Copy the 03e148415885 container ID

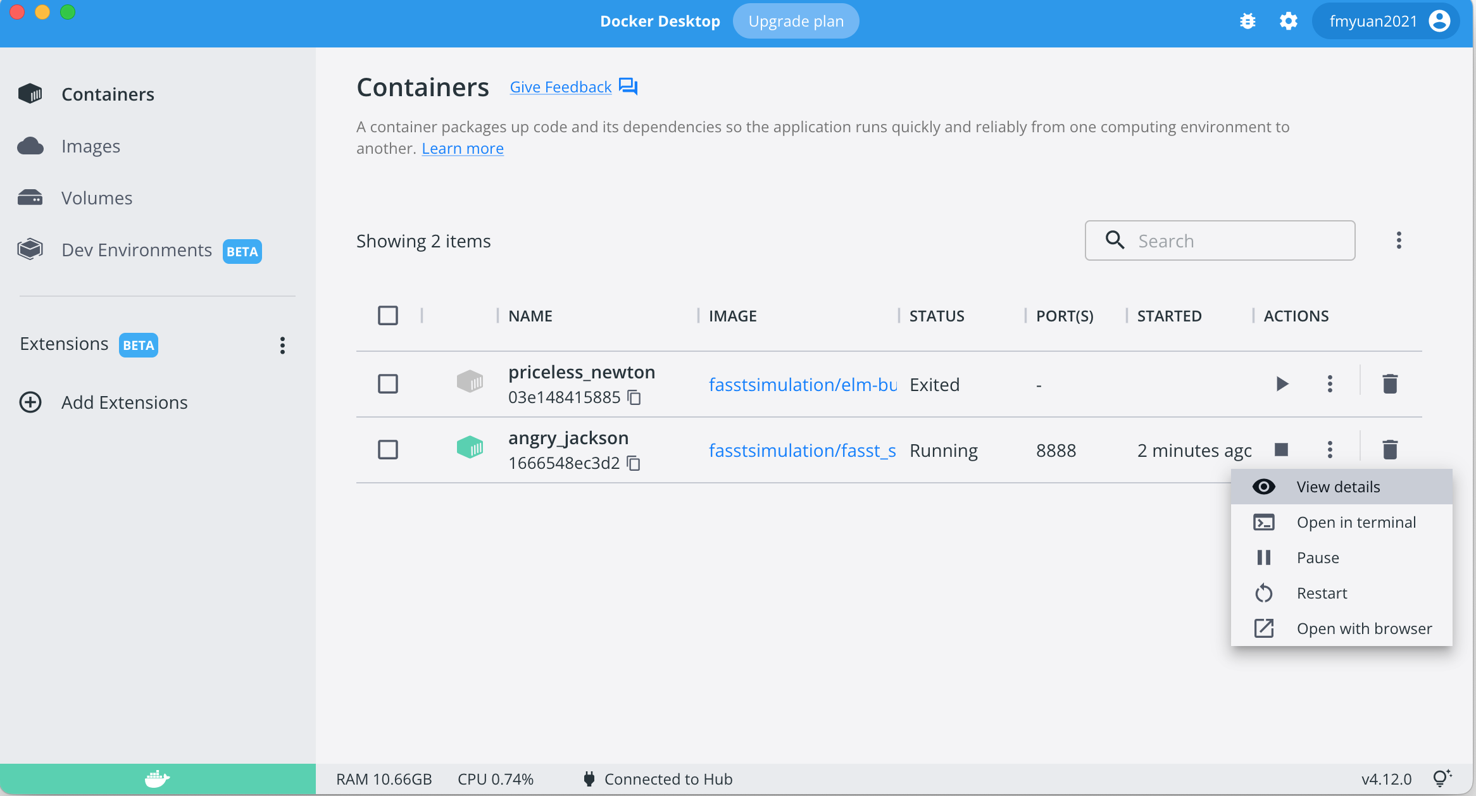[634, 397]
